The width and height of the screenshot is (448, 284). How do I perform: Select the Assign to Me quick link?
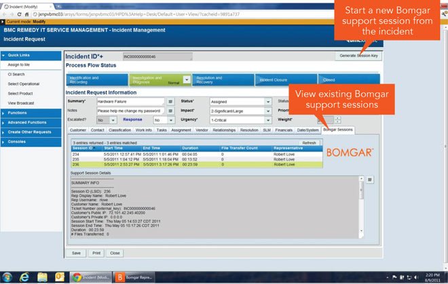tap(19, 64)
